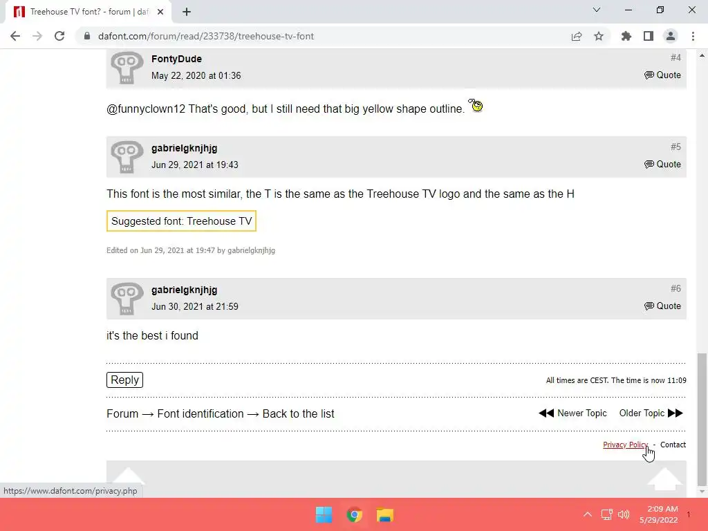The width and height of the screenshot is (708, 531).
Task: Open gabrielgknjhjg profile on post #6
Action: (x=184, y=290)
